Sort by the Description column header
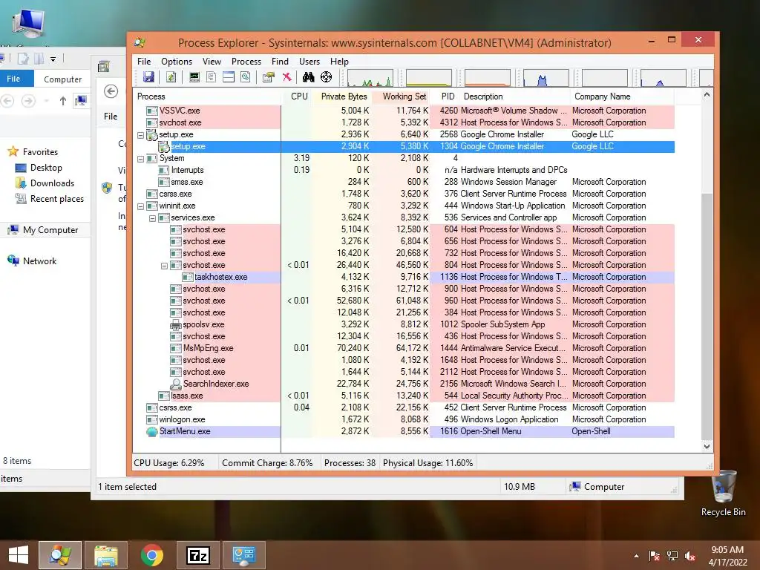760x570 pixels. tap(515, 96)
